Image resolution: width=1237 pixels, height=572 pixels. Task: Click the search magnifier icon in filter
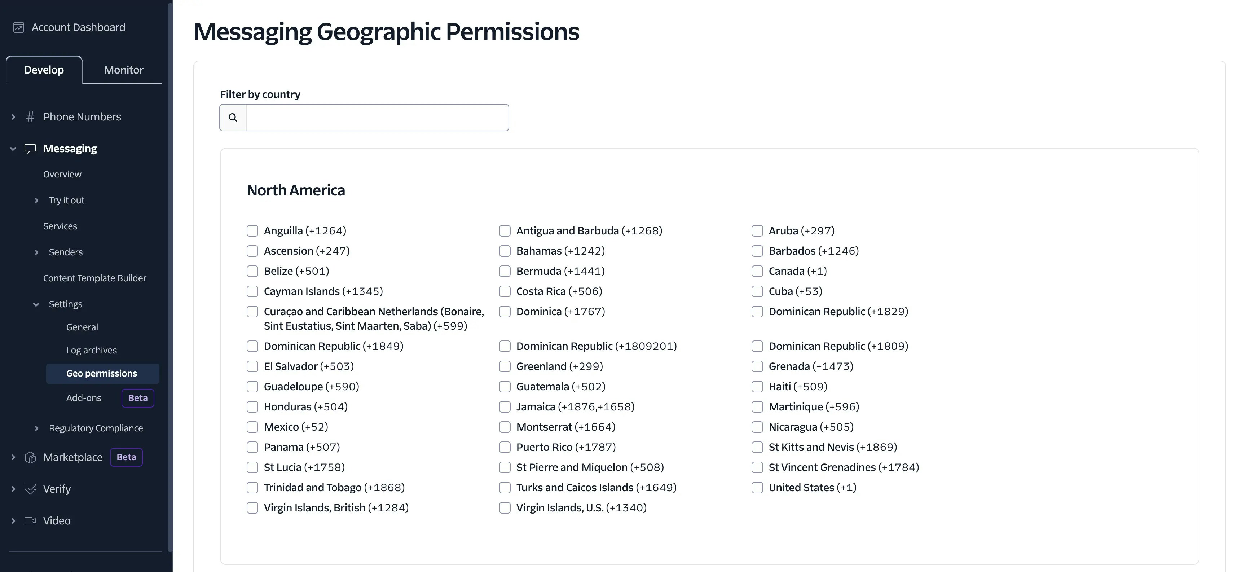233,118
